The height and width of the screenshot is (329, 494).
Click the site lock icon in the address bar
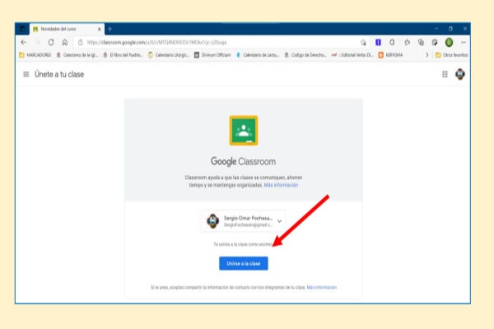(x=81, y=42)
